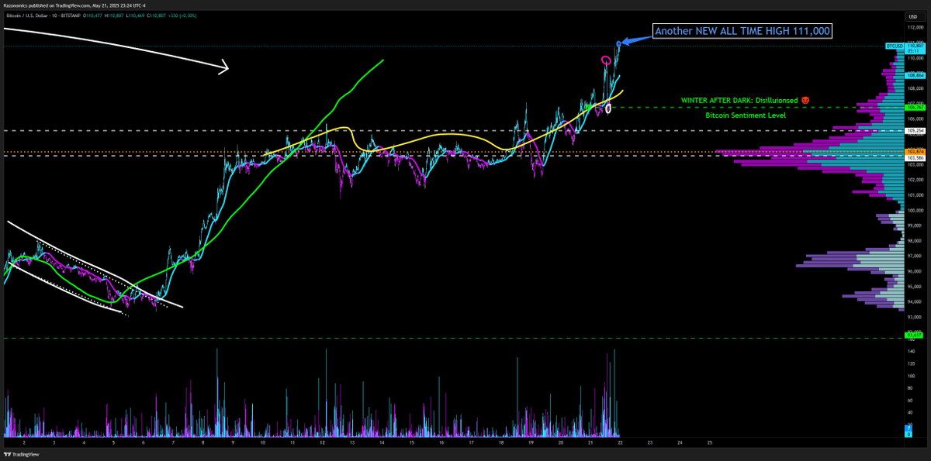Toggle the green 106,767 sentiment level label

click(x=914, y=107)
